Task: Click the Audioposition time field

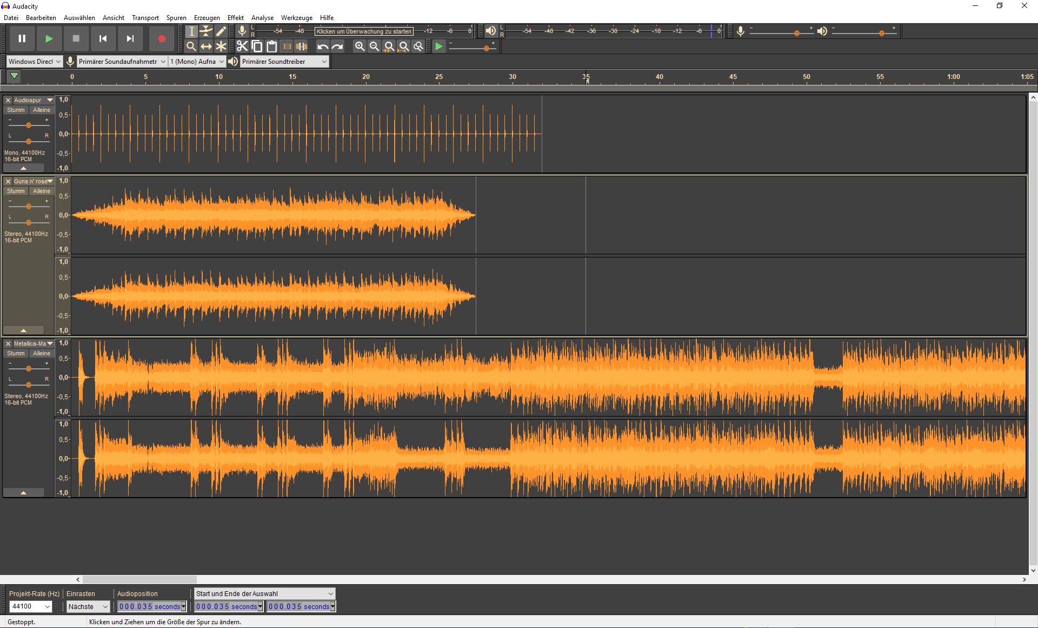Action: (x=152, y=606)
